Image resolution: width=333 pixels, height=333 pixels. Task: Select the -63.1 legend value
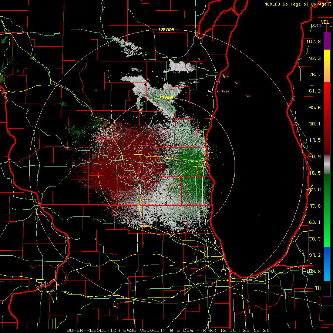[313, 222]
